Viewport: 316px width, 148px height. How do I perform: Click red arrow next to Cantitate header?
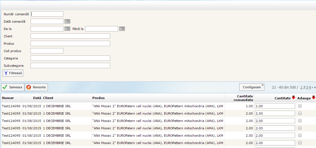click(x=293, y=98)
